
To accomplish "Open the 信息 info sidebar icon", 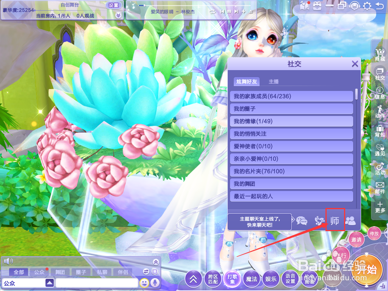I will (380, 93).
